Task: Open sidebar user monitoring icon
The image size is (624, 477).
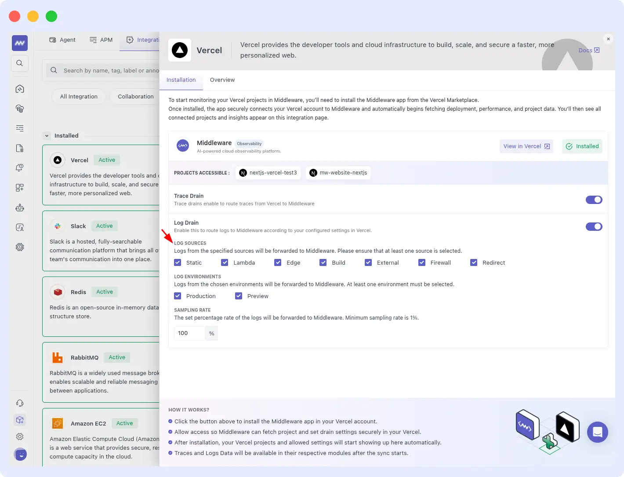Action: (20, 227)
